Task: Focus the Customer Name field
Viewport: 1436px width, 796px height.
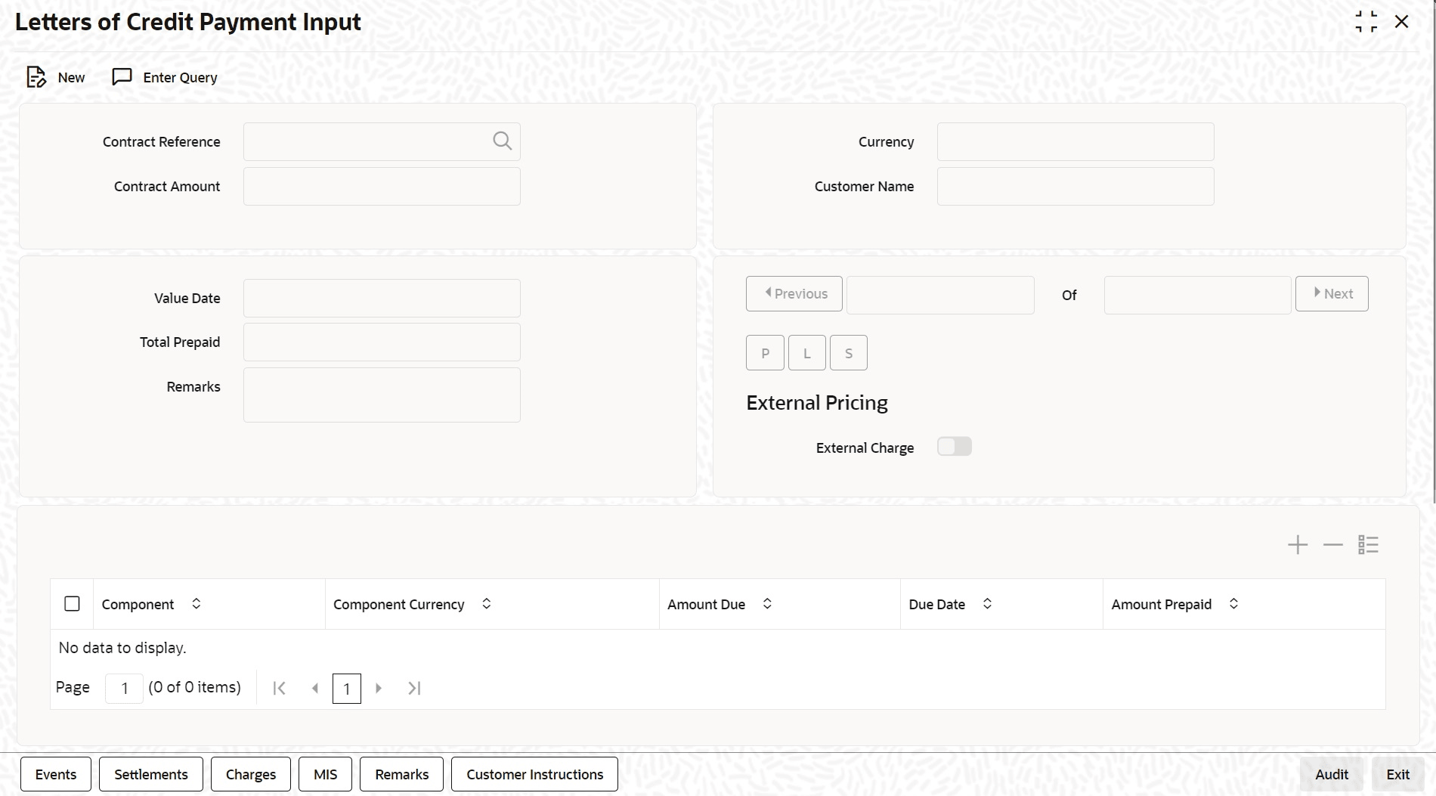Action: click(x=1075, y=186)
